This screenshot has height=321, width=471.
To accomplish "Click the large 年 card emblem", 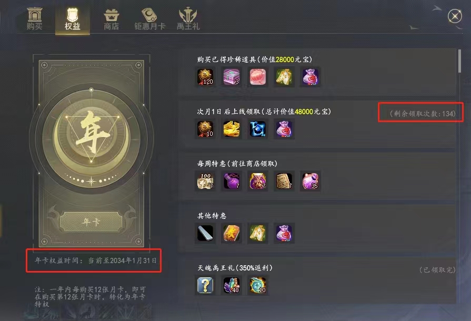I will [92, 137].
